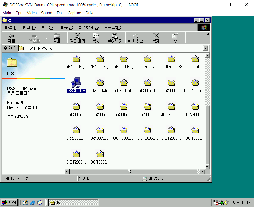Click the horizontal scroll left arrow
This screenshot has width=254, height=207.
point(67,172)
